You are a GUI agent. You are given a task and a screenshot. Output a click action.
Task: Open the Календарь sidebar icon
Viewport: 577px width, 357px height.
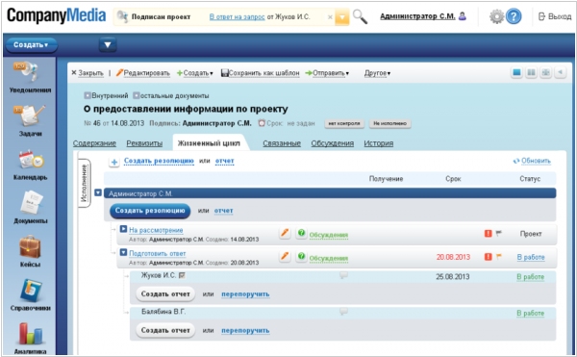pos(31,160)
